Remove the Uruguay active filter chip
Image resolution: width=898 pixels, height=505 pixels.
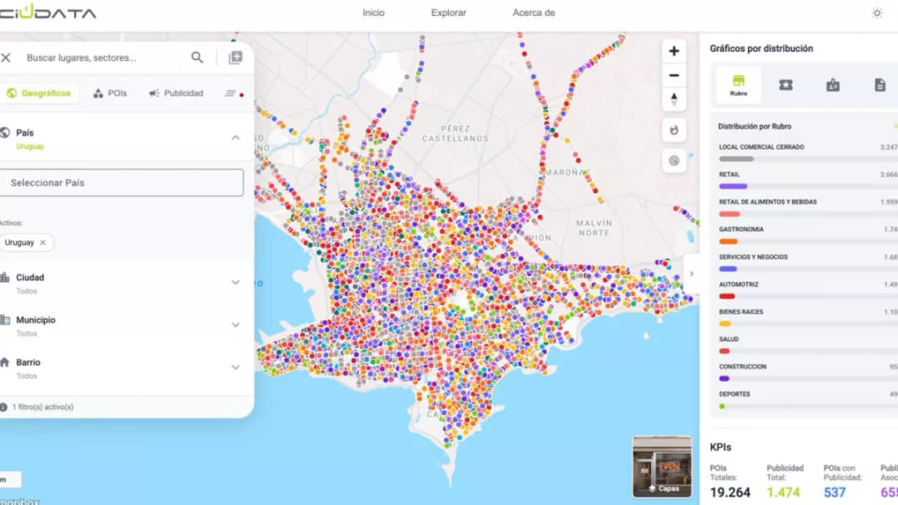pos(43,242)
